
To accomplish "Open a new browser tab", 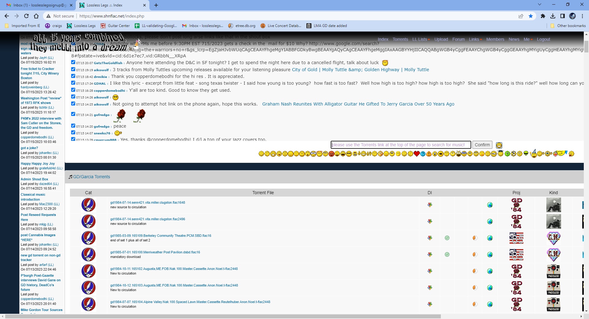I will coord(156,5).
